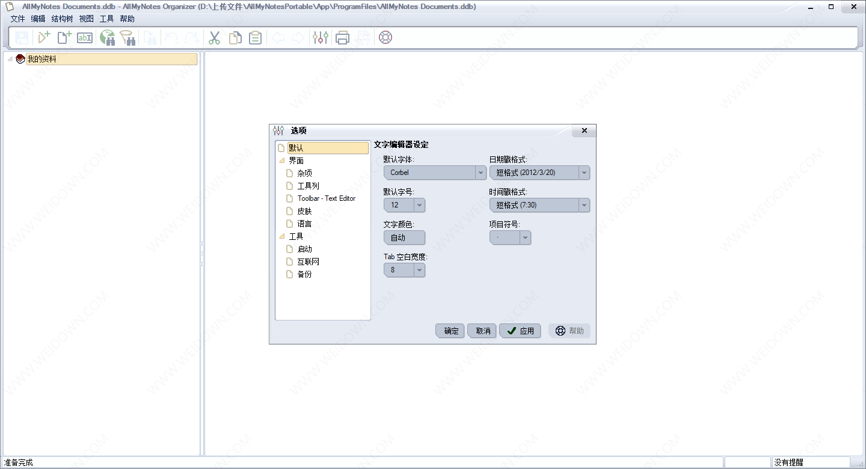Click 没有提醒 in status bar
Image resolution: width=866 pixels, height=469 pixels.
click(x=788, y=462)
